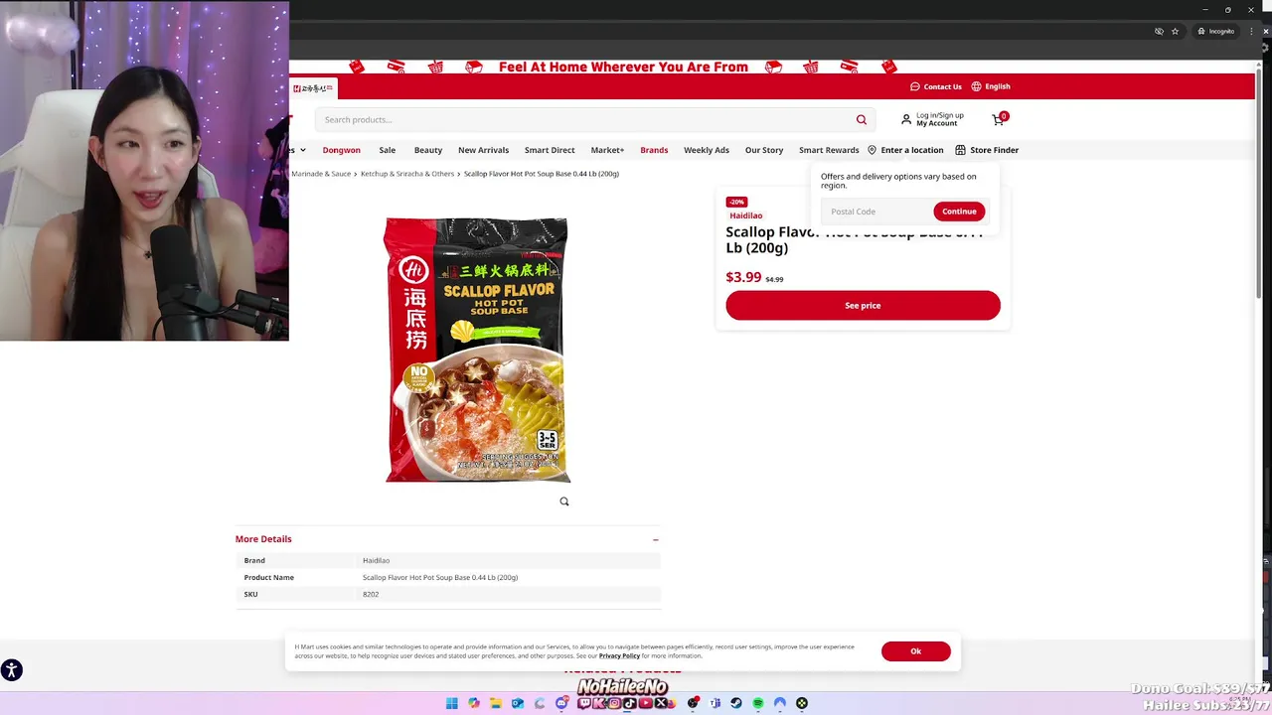1272x715 pixels.
Task: Click the Log in/Sign up link
Action: coord(940,115)
